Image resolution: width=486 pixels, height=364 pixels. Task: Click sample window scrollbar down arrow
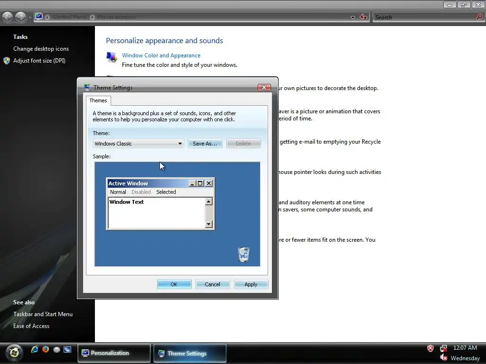click(x=209, y=224)
